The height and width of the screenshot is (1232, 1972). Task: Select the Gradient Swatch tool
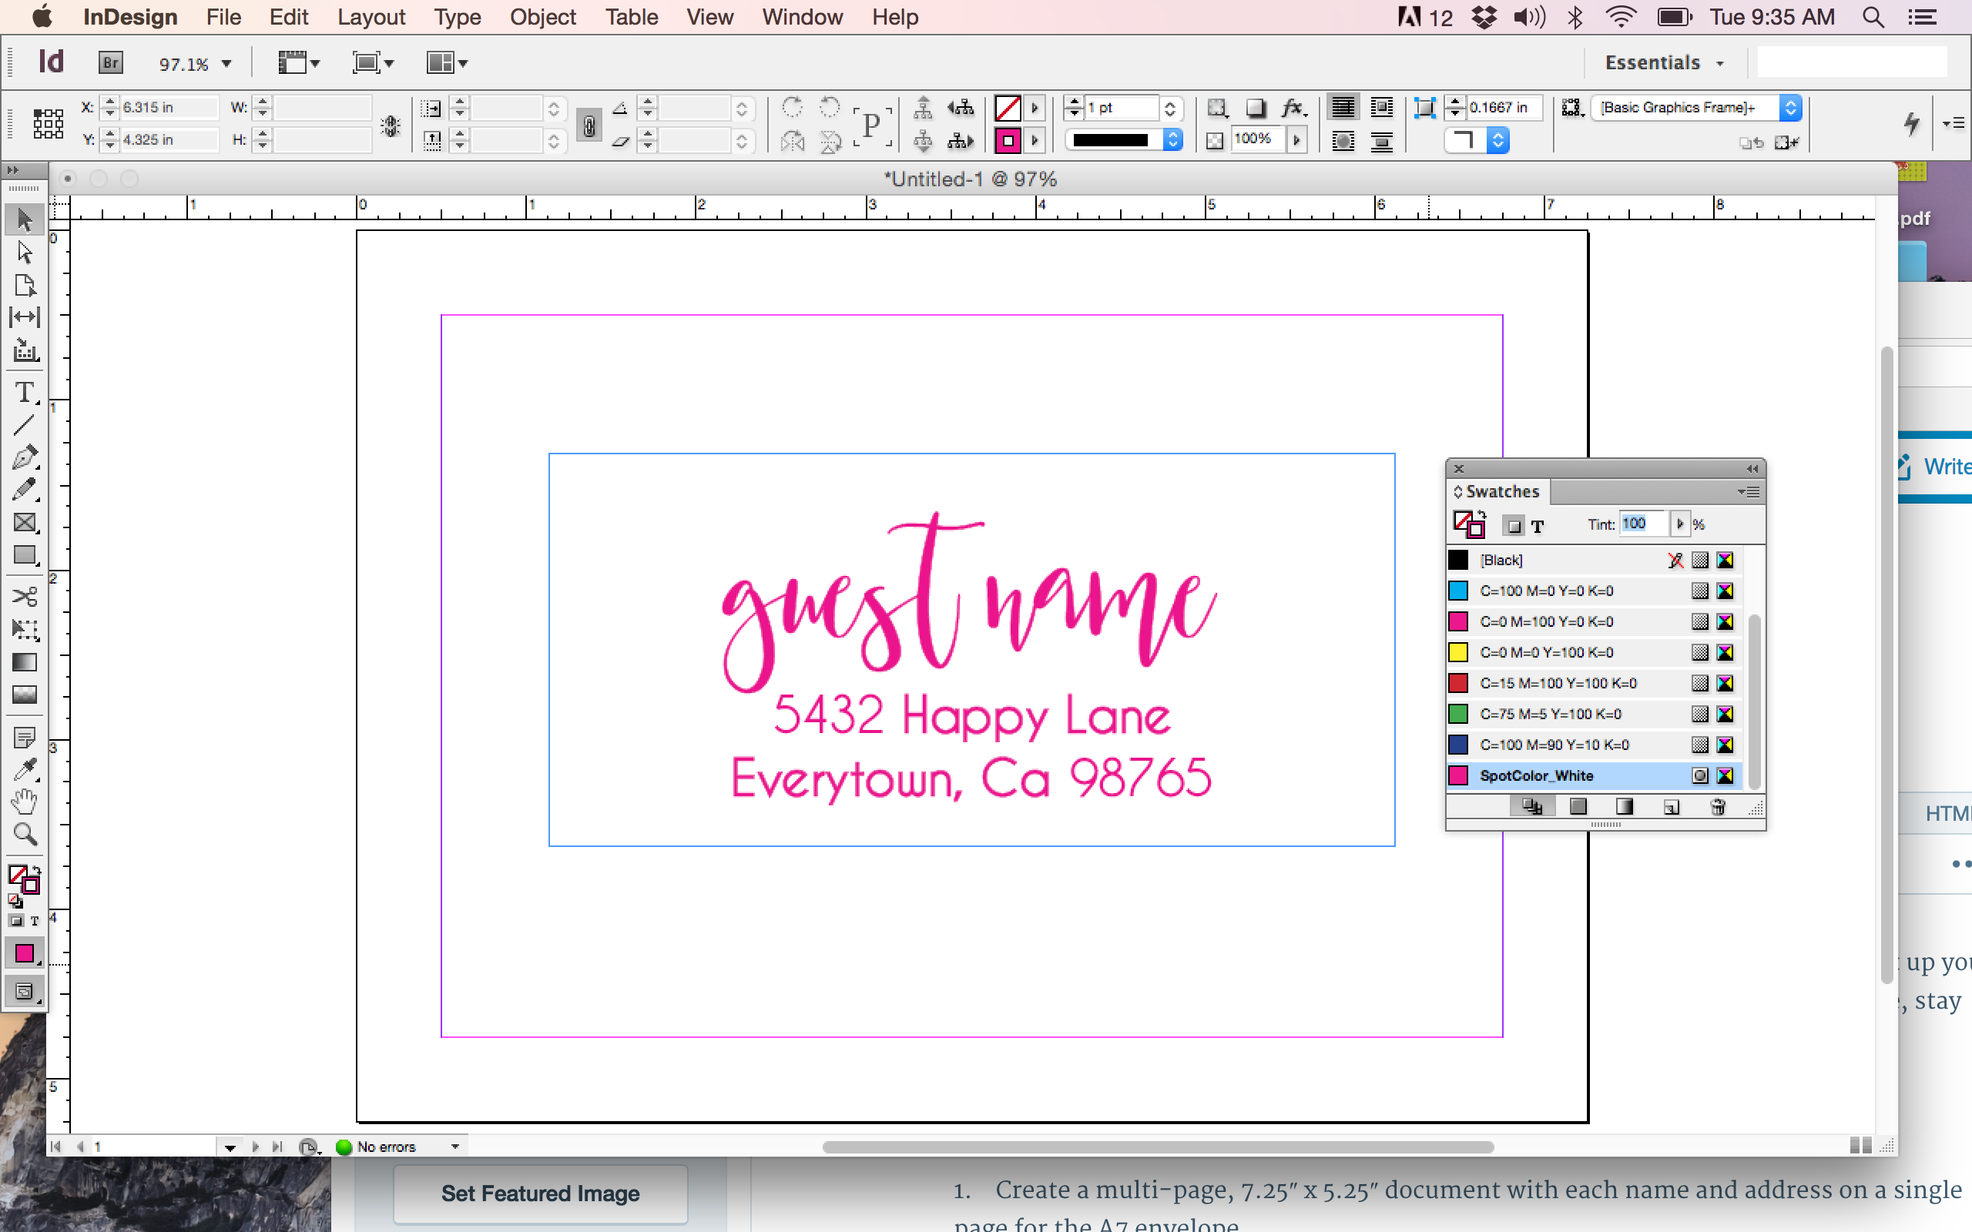(25, 662)
